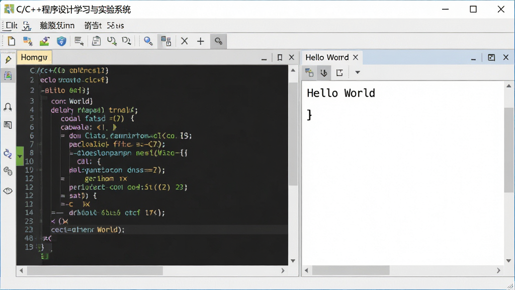The image size is (515, 290).
Task: Minimize the code editor panel
Action: (x=264, y=58)
